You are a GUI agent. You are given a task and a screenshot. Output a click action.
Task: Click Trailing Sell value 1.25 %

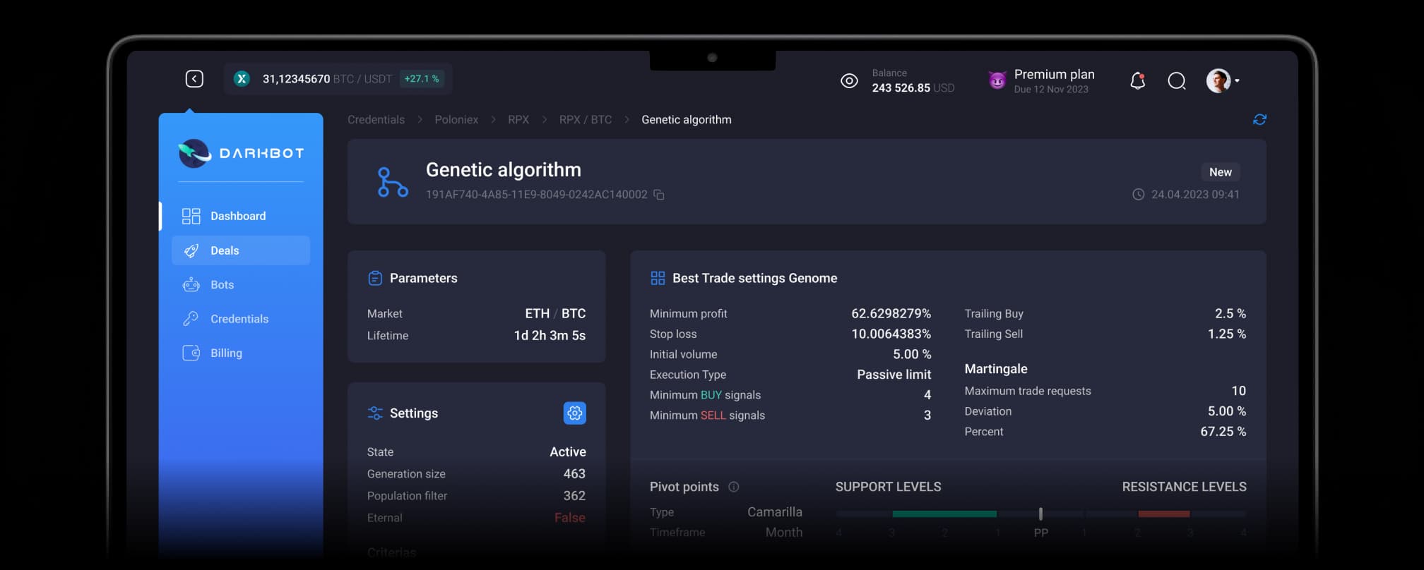pyautogui.click(x=1226, y=334)
